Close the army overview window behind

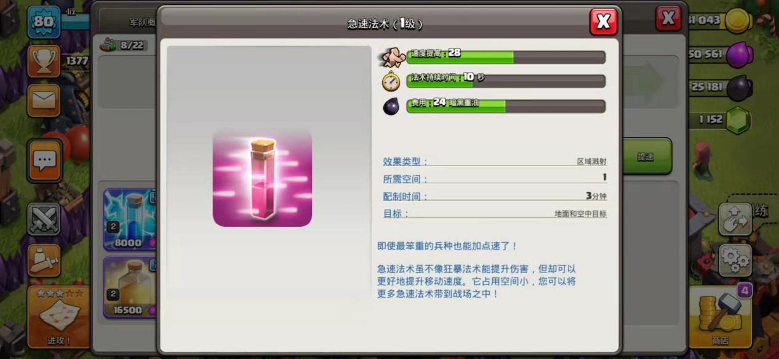(x=668, y=18)
